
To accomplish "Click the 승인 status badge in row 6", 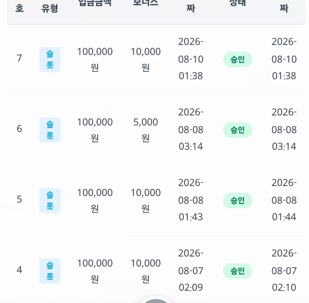I will click(237, 130).
